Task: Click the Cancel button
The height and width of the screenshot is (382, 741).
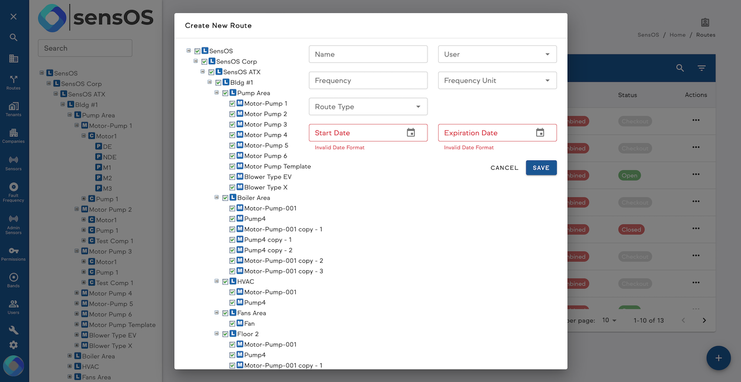Action: 505,168
